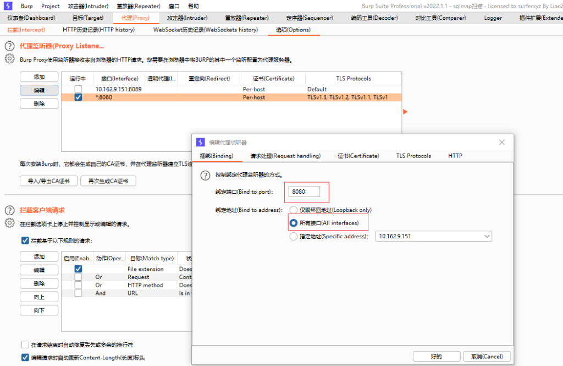Open help icon for Proxy Listeners section
The height and width of the screenshot is (366, 563).
[10, 46]
